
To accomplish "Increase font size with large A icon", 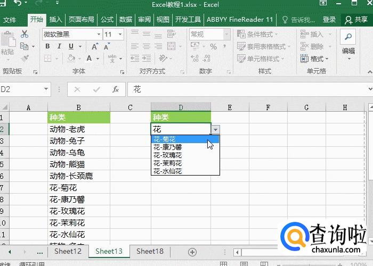I will point(94,47).
